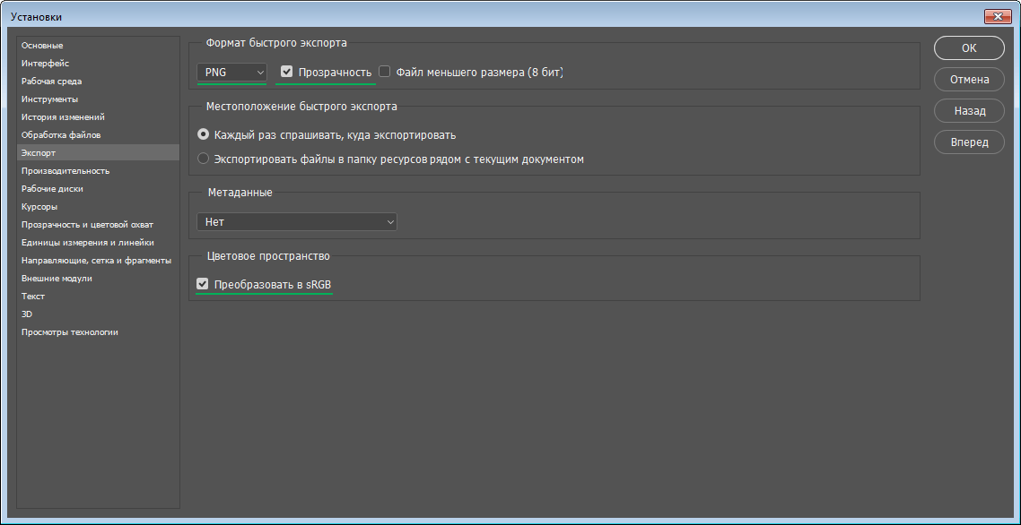The height and width of the screenshot is (525, 1021).
Task: Go to next section with Вперед
Action: click(969, 142)
